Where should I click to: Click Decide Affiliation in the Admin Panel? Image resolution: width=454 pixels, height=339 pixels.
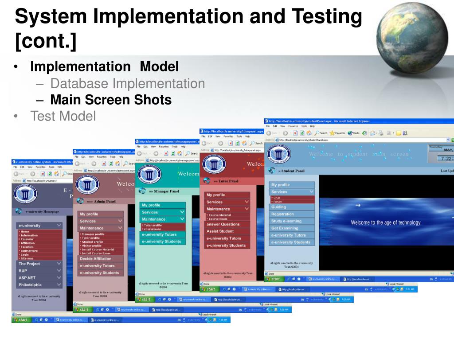click(101, 258)
